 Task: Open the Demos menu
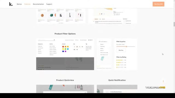tap(19, 4)
